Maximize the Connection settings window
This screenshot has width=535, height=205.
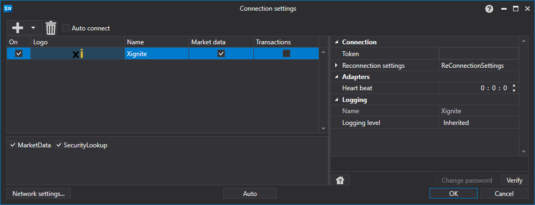[x=516, y=9]
